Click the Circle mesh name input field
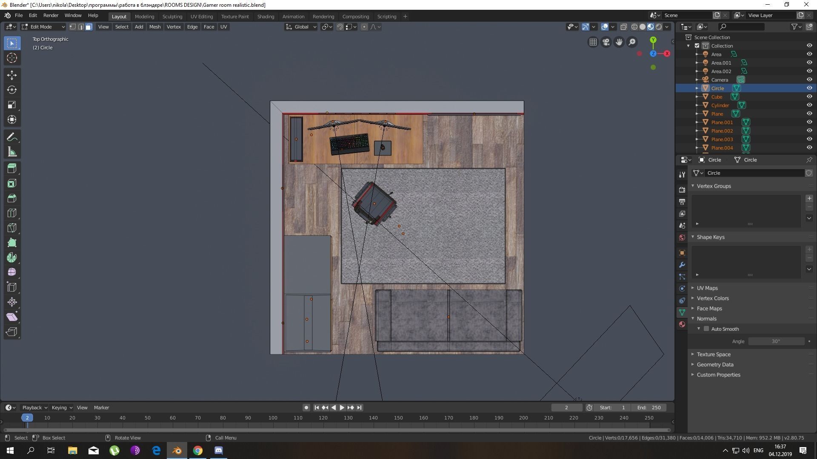The image size is (817, 459). point(754,173)
